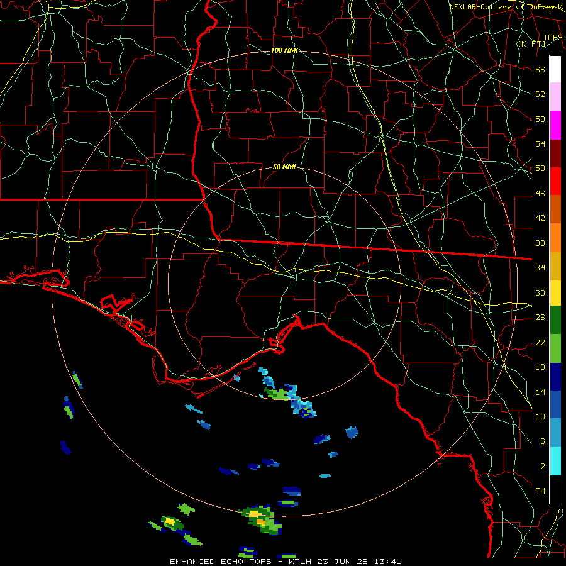566x566 pixels.
Task: Click the NEXLAB-College of DuPage watermark text
Action: 506,7
